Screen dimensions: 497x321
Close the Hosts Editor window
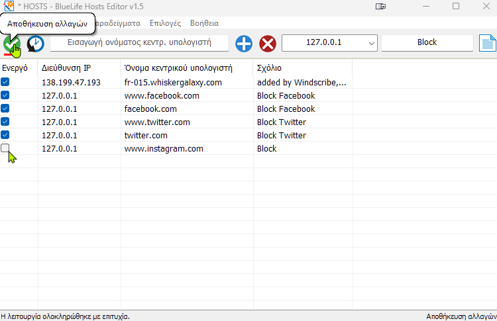[486, 7]
